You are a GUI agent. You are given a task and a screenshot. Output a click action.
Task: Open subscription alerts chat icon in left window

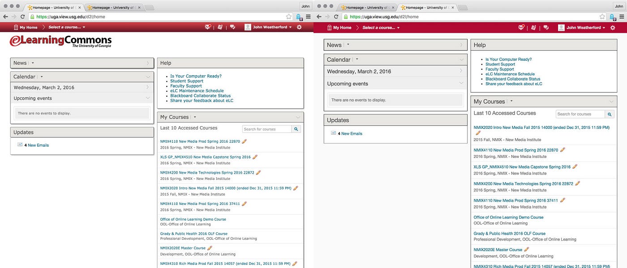(x=232, y=27)
